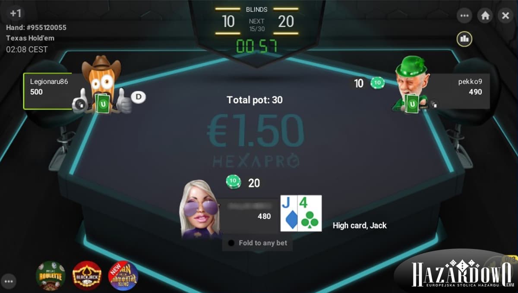The width and height of the screenshot is (518, 293).
Task: Click the +1 table counter badge
Action: tap(16, 13)
